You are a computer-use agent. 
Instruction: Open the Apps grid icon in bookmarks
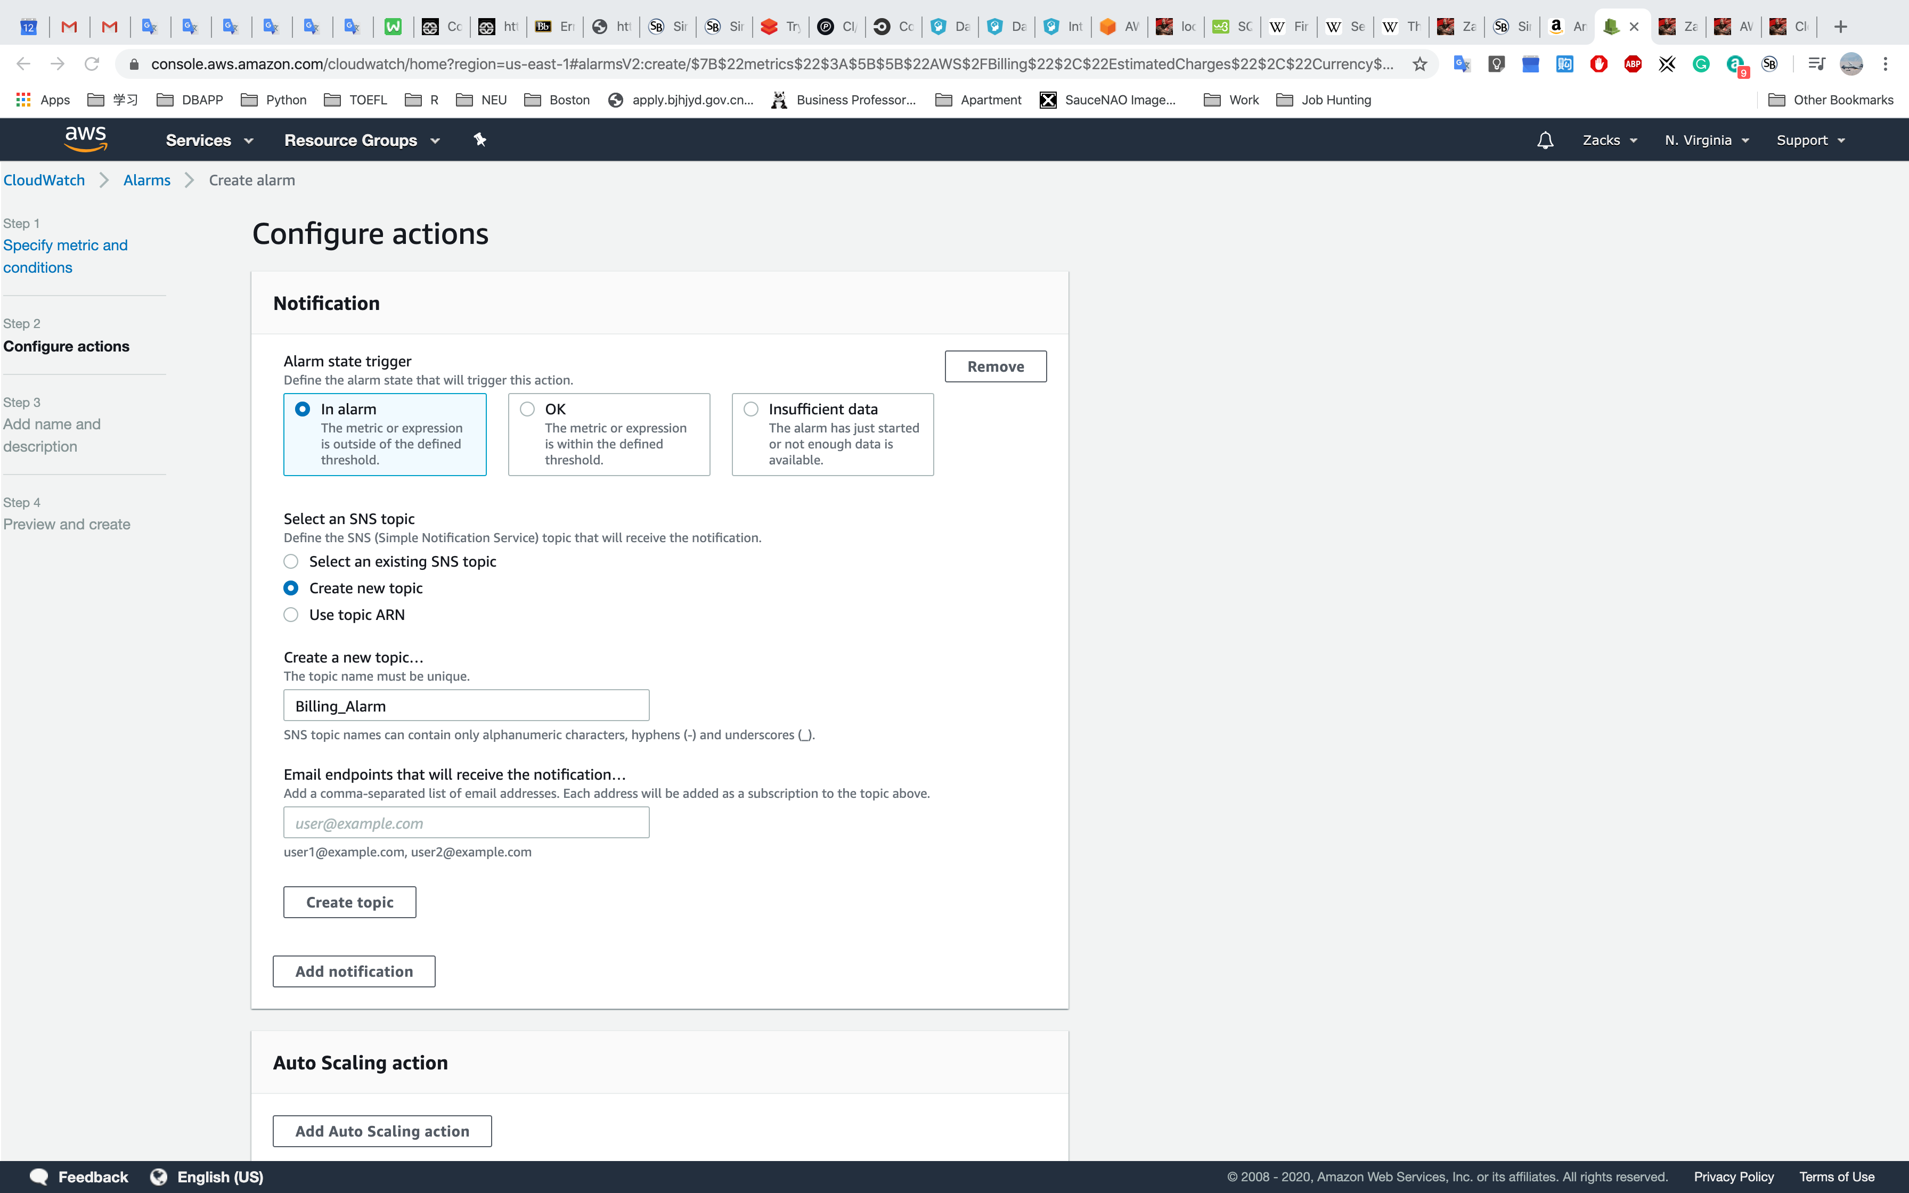coord(23,100)
